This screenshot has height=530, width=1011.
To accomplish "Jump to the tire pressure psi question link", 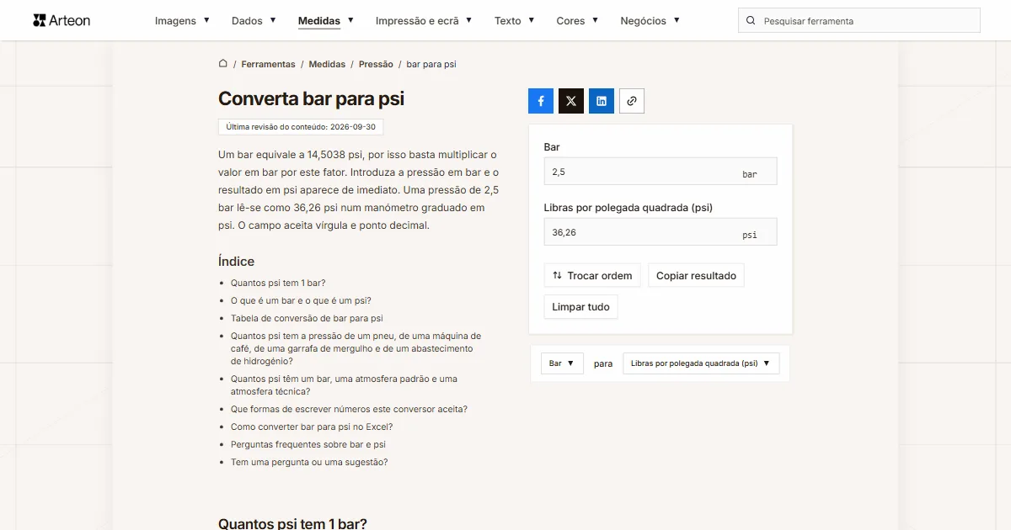I will point(356,348).
